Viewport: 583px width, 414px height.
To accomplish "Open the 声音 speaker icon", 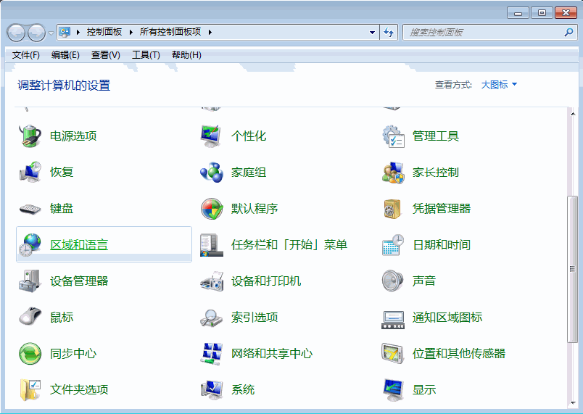I will tap(393, 281).
